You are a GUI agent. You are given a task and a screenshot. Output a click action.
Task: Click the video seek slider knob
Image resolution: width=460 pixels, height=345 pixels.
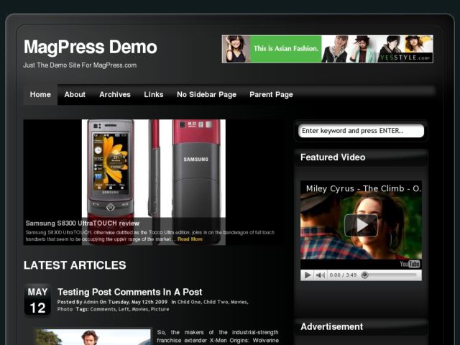point(364,275)
